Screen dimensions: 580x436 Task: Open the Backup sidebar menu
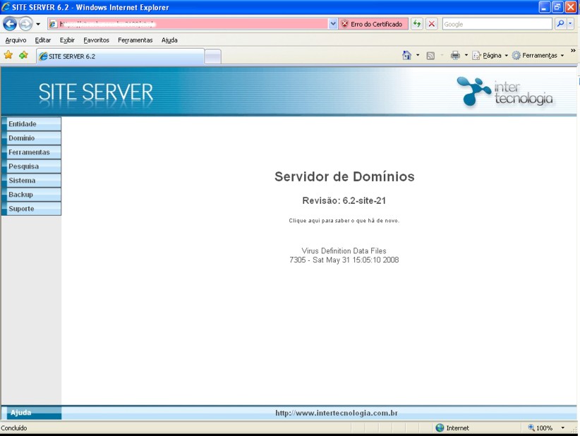pos(31,195)
